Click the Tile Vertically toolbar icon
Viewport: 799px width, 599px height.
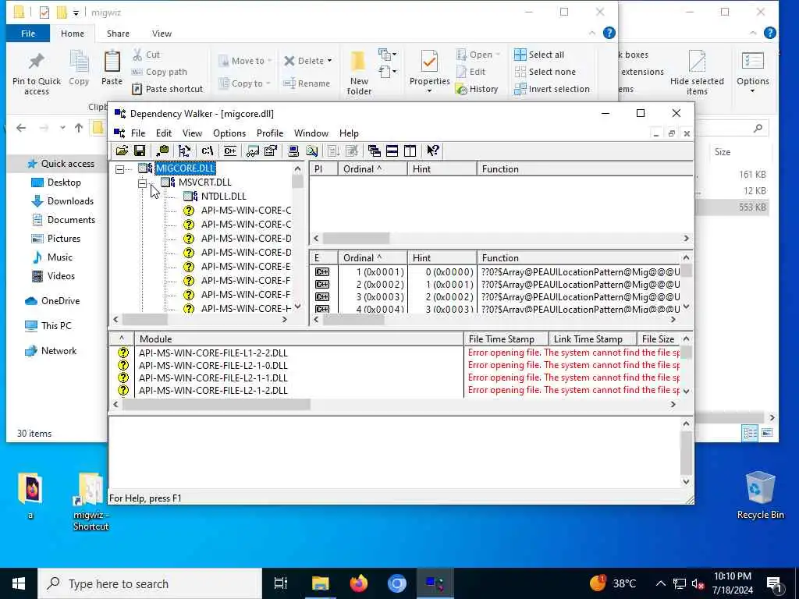410,151
